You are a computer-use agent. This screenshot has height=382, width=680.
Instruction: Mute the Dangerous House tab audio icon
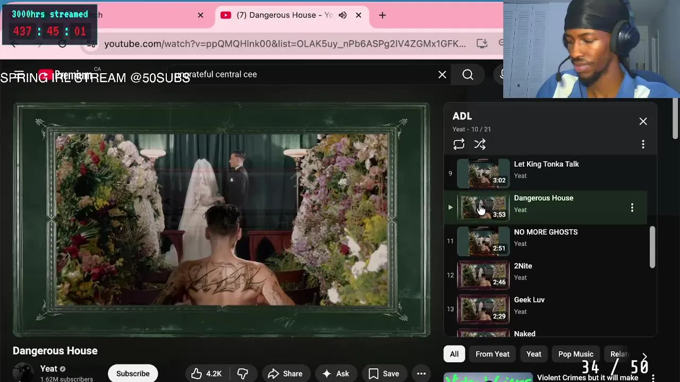(343, 15)
